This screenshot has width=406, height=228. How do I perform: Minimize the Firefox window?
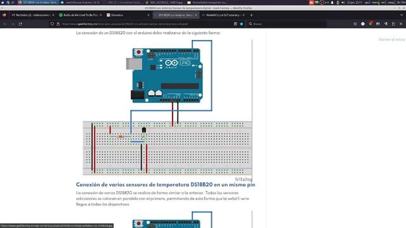point(395,8)
